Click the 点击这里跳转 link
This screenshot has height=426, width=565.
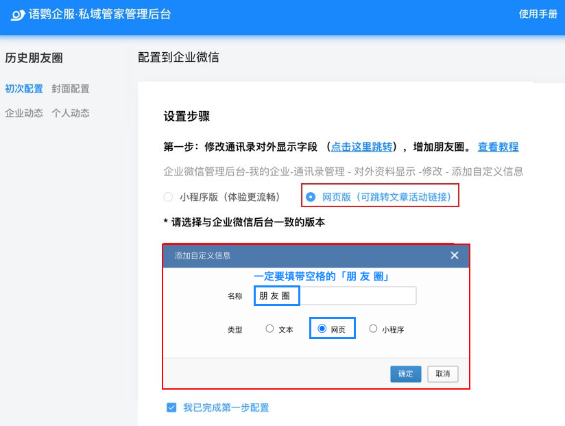click(361, 147)
